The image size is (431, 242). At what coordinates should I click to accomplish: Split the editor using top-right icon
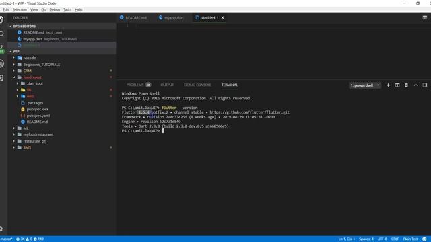point(425,18)
